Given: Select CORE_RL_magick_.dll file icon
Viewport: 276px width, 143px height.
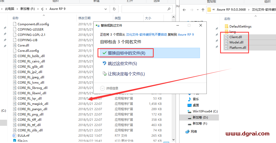Looking at the screenshot, I should [x=15, y=104].
